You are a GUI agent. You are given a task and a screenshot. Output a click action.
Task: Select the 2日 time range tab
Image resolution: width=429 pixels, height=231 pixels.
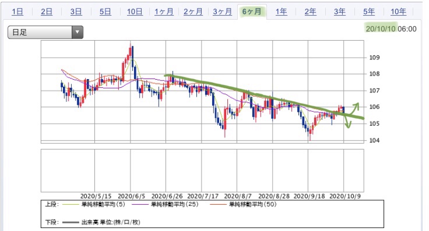click(47, 12)
